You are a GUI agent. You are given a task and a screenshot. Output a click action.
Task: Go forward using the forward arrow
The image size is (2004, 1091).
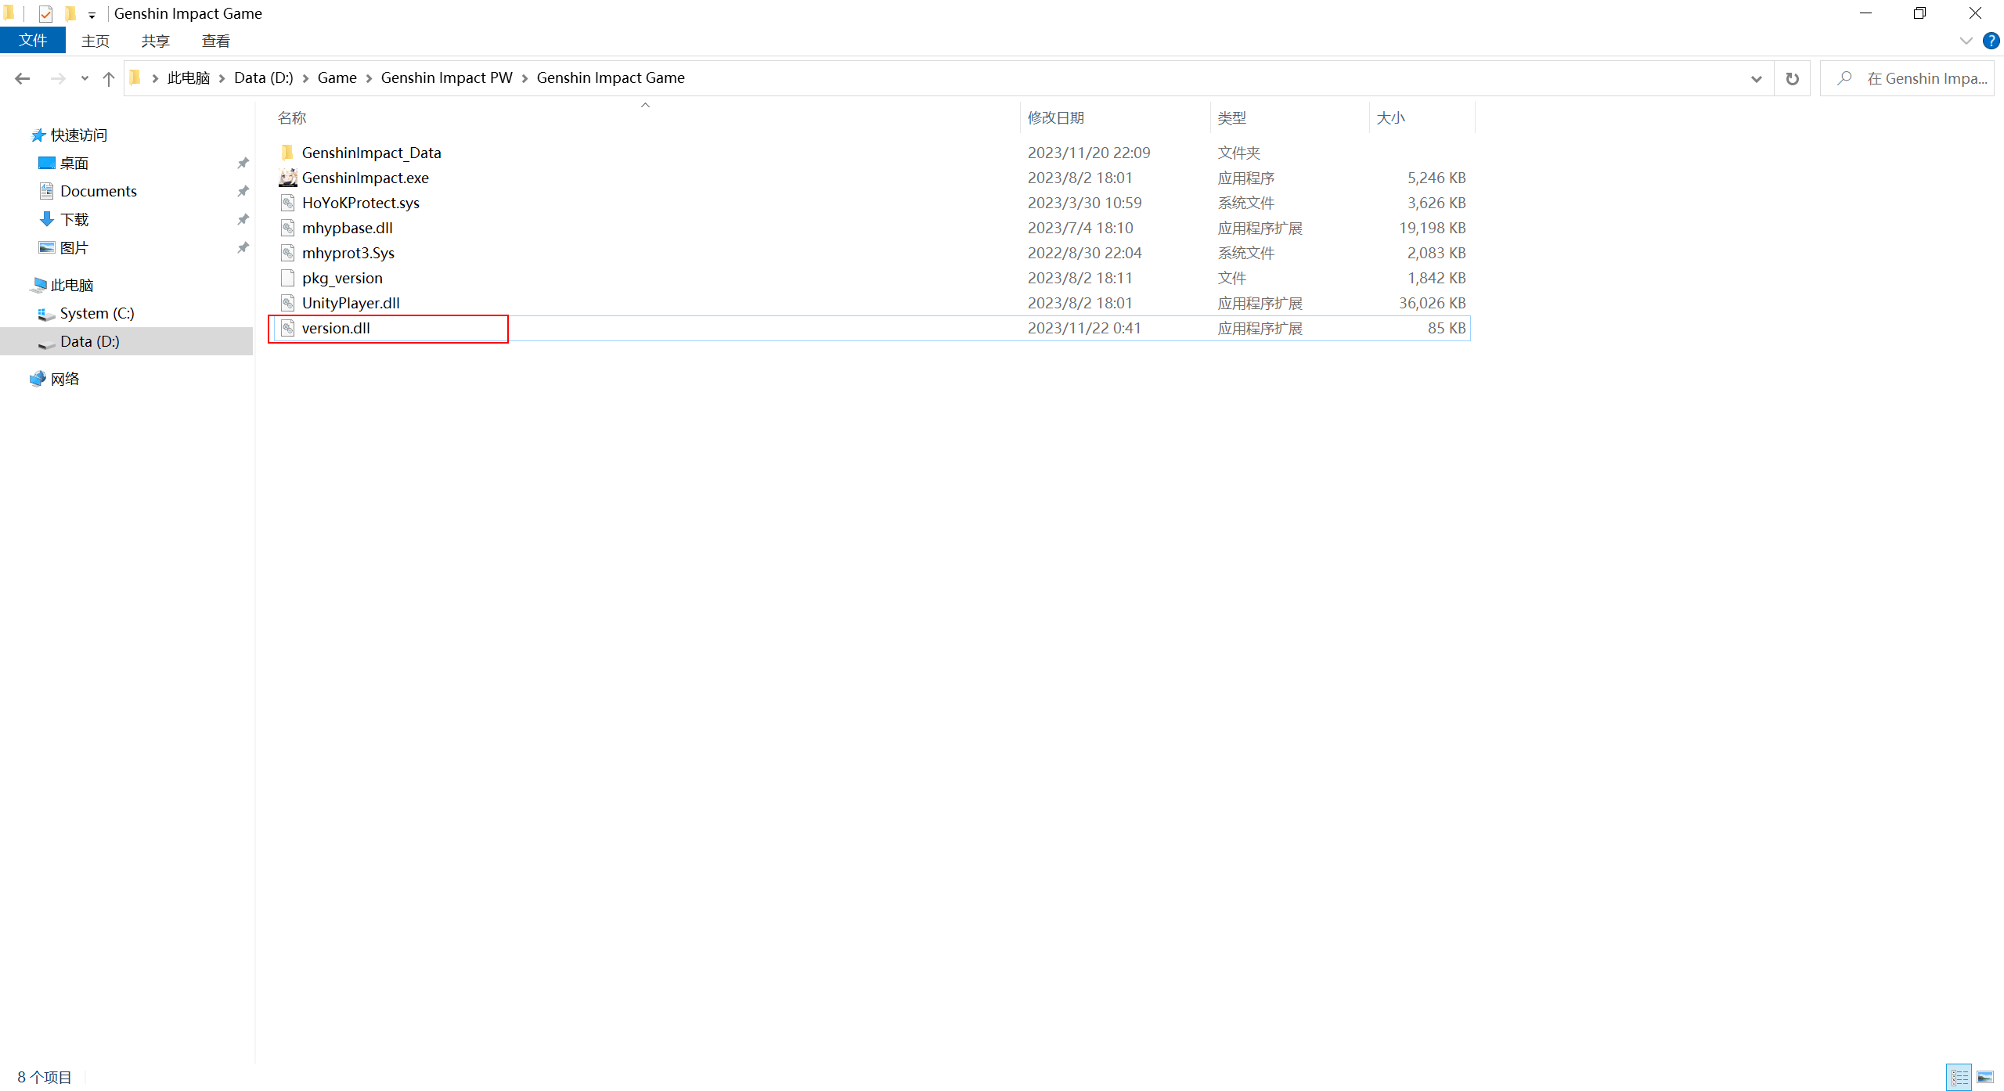click(x=58, y=78)
